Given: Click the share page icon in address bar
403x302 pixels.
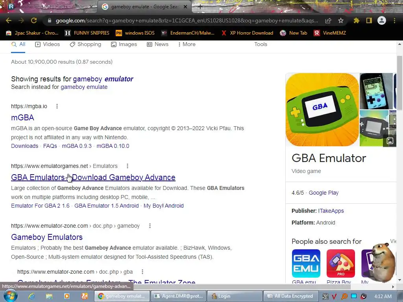Looking at the screenshot, I should pyautogui.click(x=328, y=20).
